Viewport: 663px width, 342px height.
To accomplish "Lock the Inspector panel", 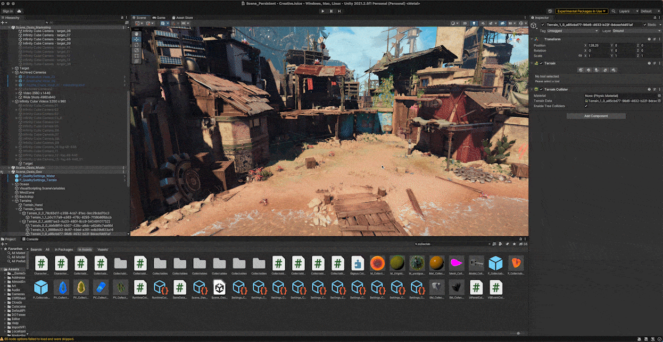I will click(654, 18).
